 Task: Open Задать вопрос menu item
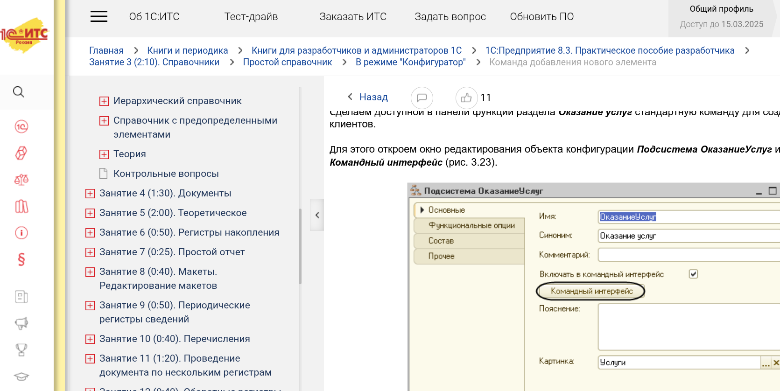click(450, 17)
